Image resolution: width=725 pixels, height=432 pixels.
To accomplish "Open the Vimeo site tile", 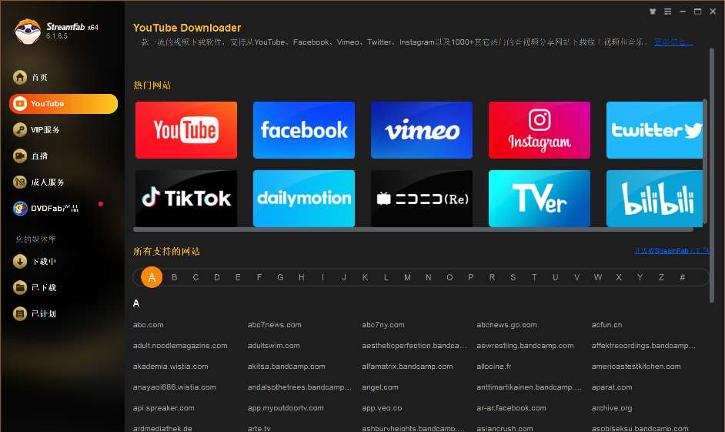I will [x=422, y=130].
